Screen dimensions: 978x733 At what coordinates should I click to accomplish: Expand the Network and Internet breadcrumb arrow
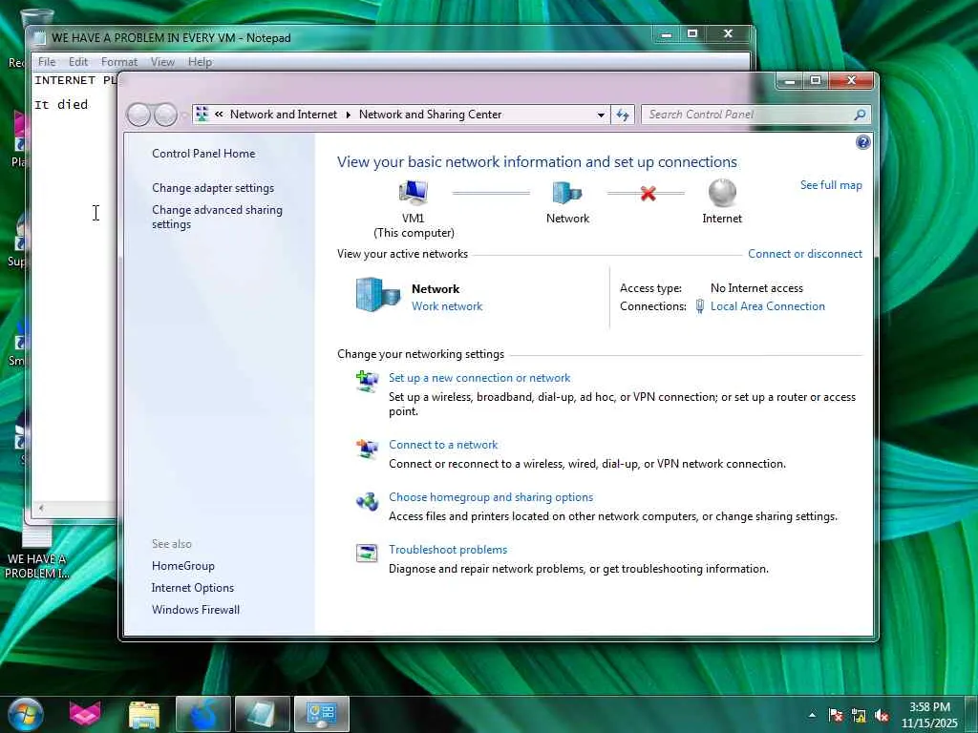(348, 115)
